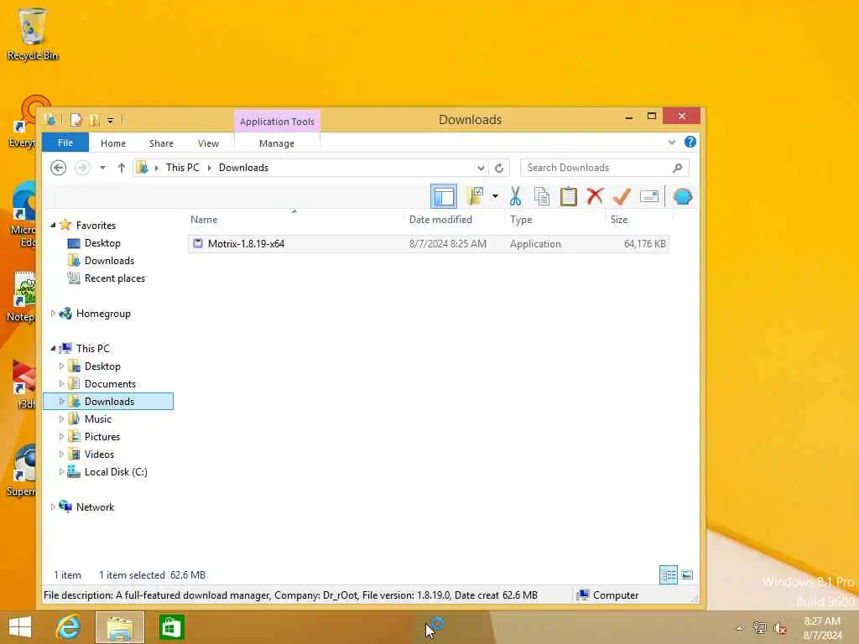Collapse the Favorites group arrow
859x644 pixels.
click(x=53, y=225)
